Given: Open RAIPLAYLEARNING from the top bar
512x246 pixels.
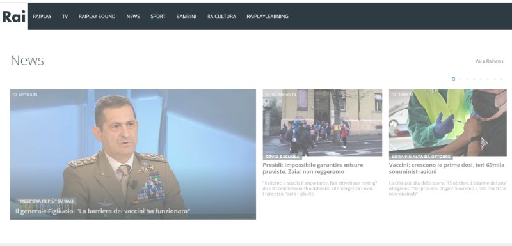Looking at the screenshot, I should 268,16.
